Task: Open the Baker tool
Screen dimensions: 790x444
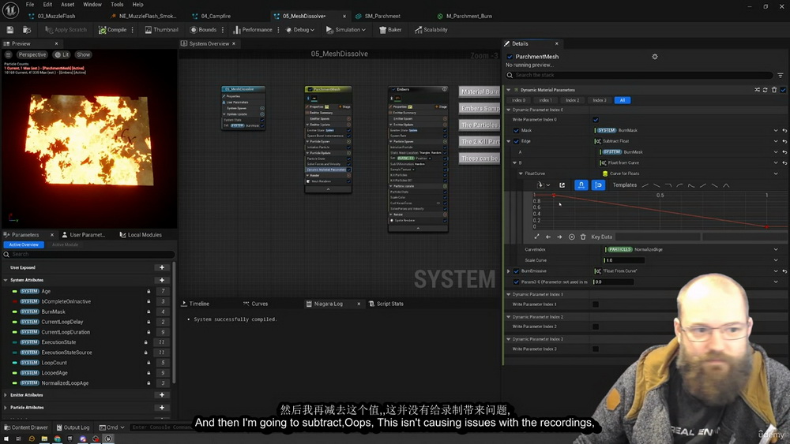Action: 390,30
